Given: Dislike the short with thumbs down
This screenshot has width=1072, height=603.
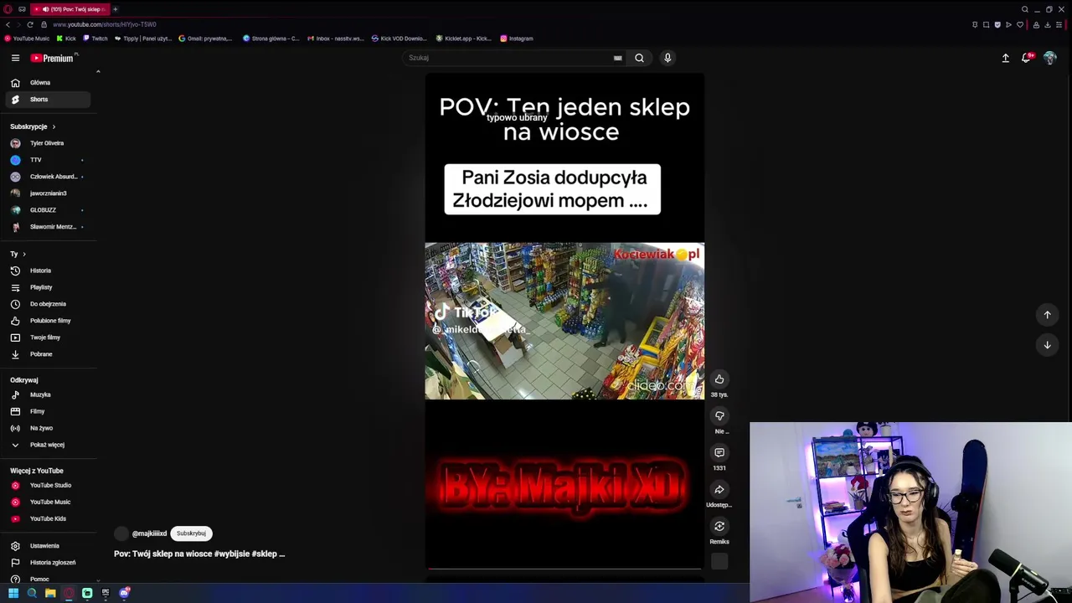Looking at the screenshot, I should tap(719, 416).
